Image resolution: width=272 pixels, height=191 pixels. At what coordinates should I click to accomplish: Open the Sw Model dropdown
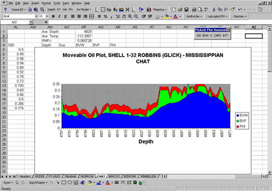click(x=84, y=9)
